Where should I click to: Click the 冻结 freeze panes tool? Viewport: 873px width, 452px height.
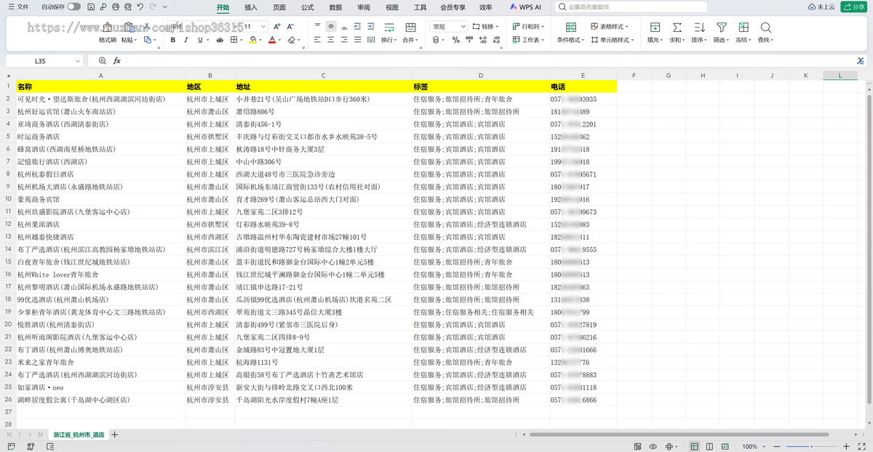743,32
